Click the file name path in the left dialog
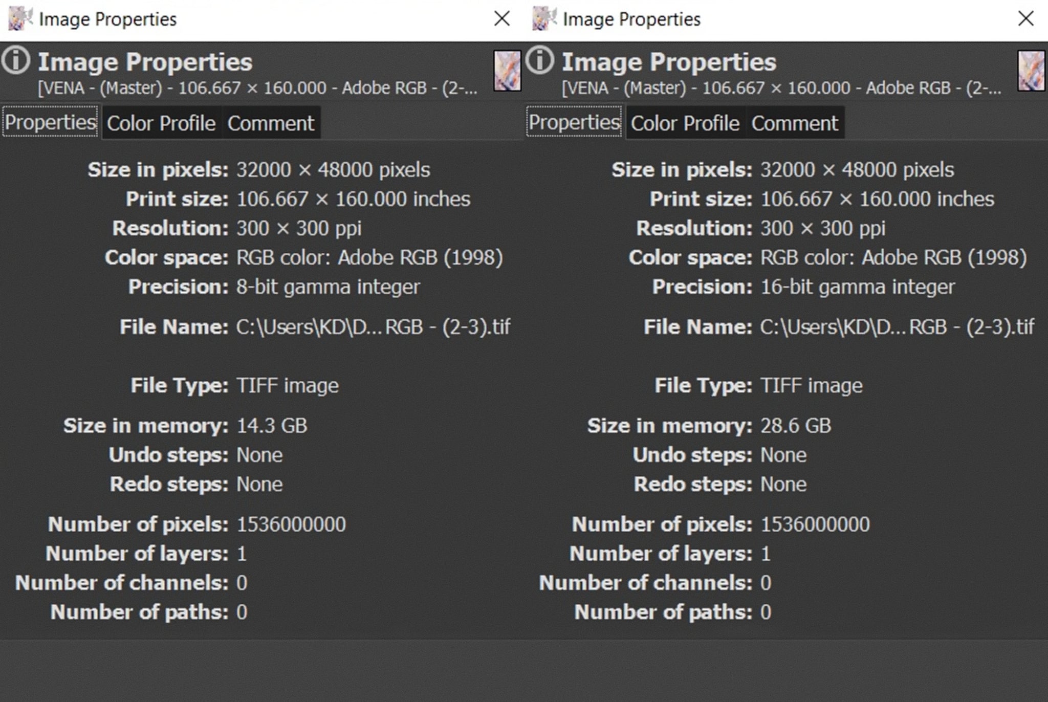This screenshot has width=1048, height=702. coord(373,327)
